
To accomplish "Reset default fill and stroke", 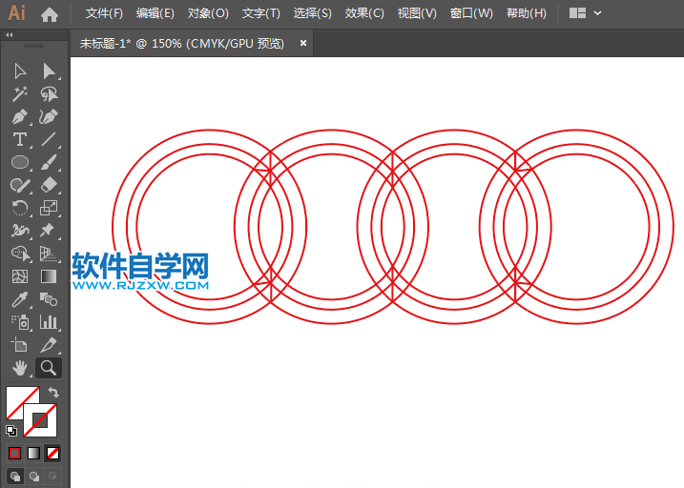I will click(x=11, y=431).
